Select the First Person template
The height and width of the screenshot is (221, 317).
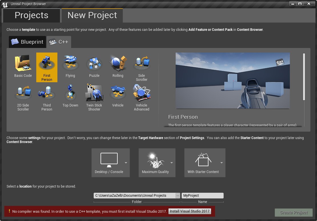tap(47, 67)
